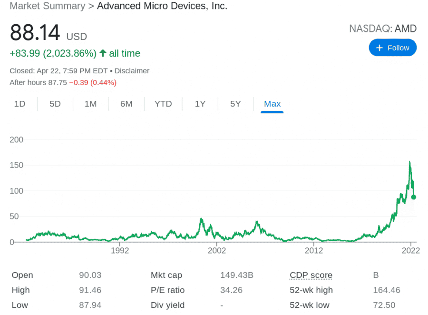
Task: Click the After hours 87.75 text
Action: coord(38,82)
